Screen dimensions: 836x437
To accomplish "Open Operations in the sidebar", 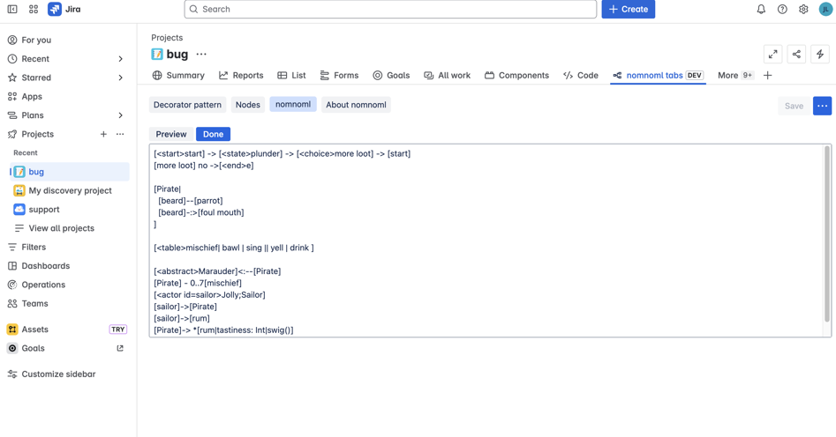I will point(68,285).
